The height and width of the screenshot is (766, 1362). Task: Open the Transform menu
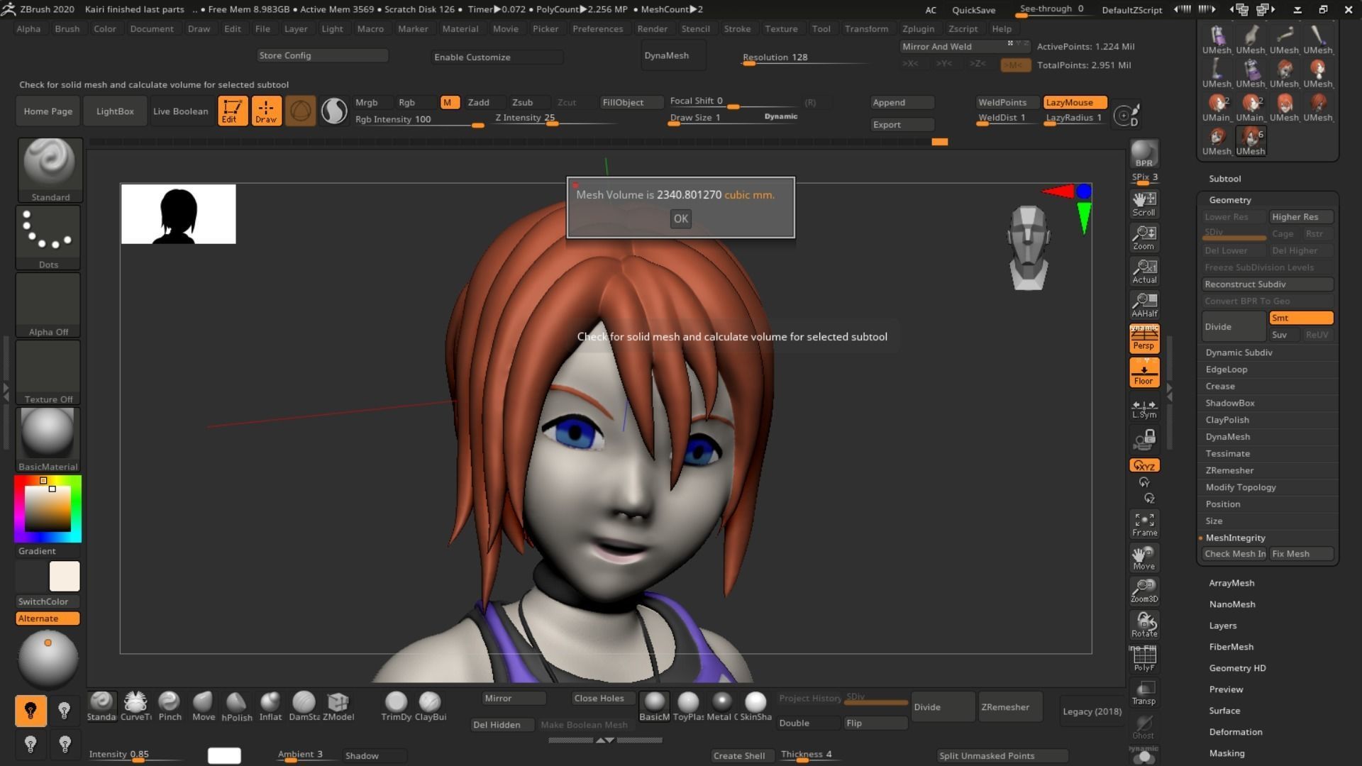[x=866, y=28]
